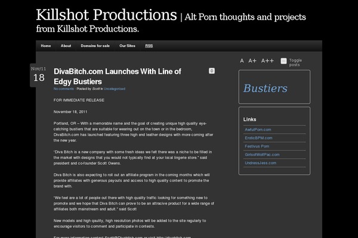358x238 pixels.
Task: Visit the AwfulPorn.com link
Action: [x=258, y=130]
